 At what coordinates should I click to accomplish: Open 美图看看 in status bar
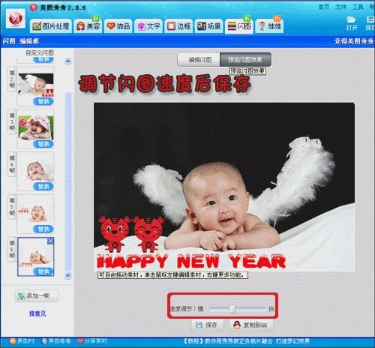pyautogui.click(x=56, y=341)
